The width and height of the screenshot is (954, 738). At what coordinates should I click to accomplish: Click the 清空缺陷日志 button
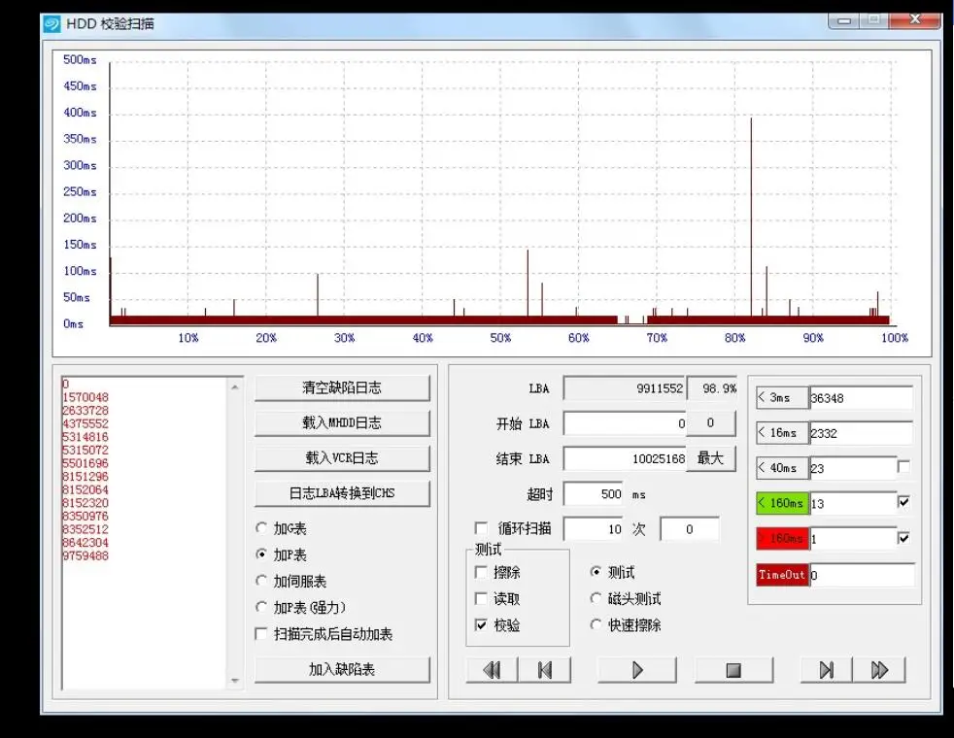point(342,387)
